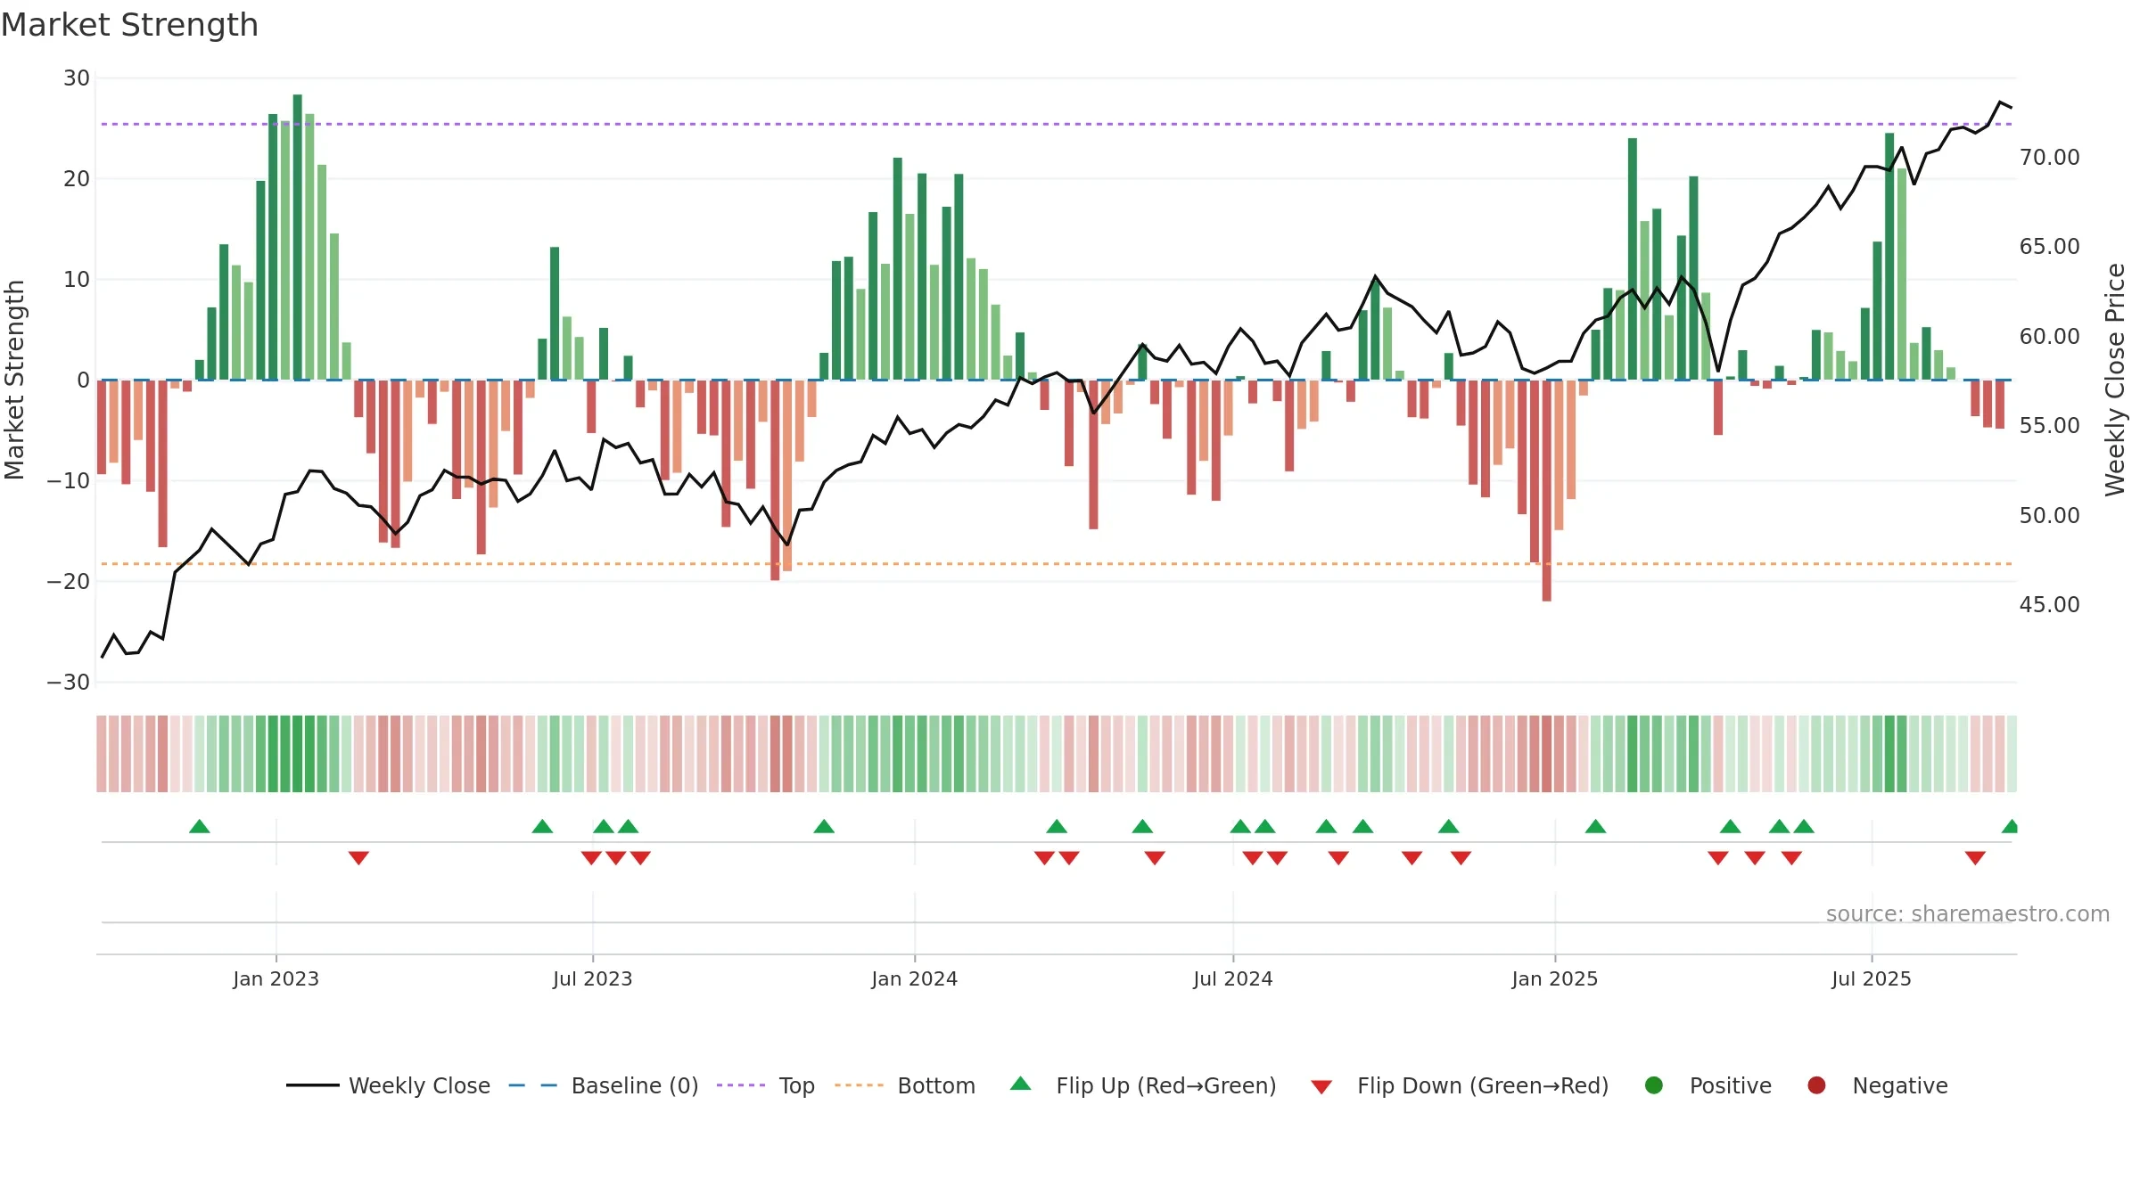Click the deepest red bar before Jan 2025
The width and height of the screenshot is (2140, 1203).
click(1547, 490)
